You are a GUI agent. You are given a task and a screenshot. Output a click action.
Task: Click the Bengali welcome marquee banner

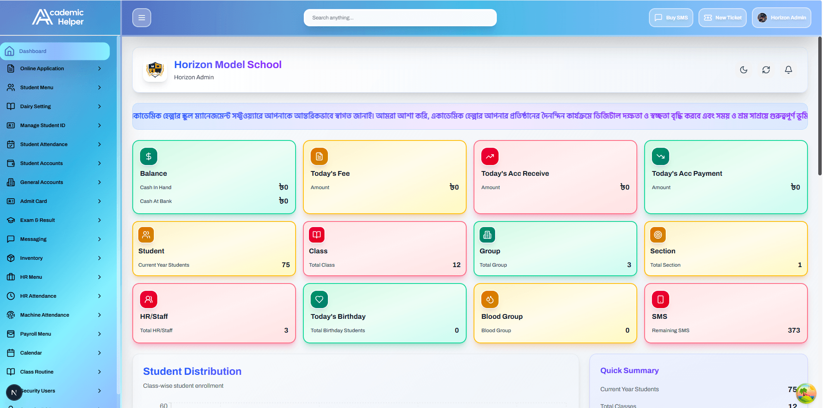470,116
